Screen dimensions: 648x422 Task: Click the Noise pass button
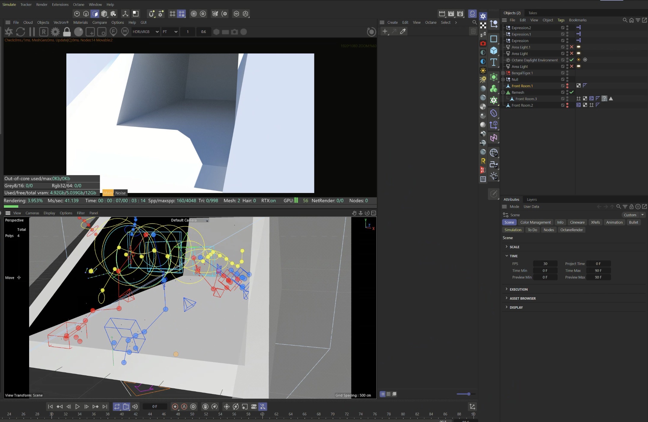click(120, 193)
